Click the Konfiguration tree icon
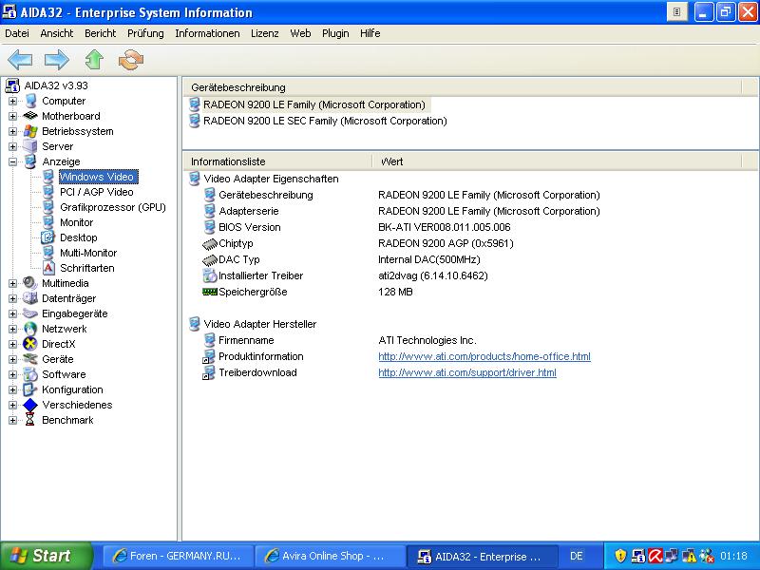This screenshot has width=760, height=570. click(30, 389)
